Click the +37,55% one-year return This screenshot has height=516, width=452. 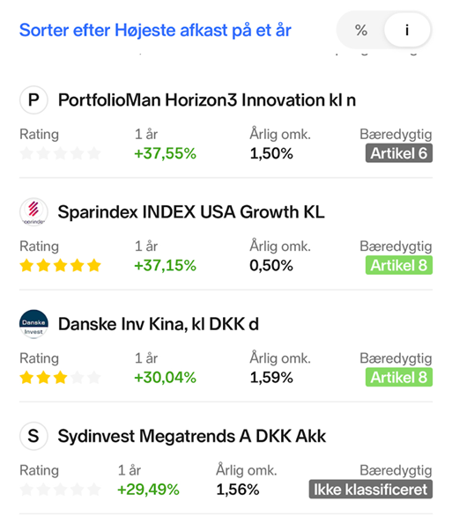click(165, 153)
